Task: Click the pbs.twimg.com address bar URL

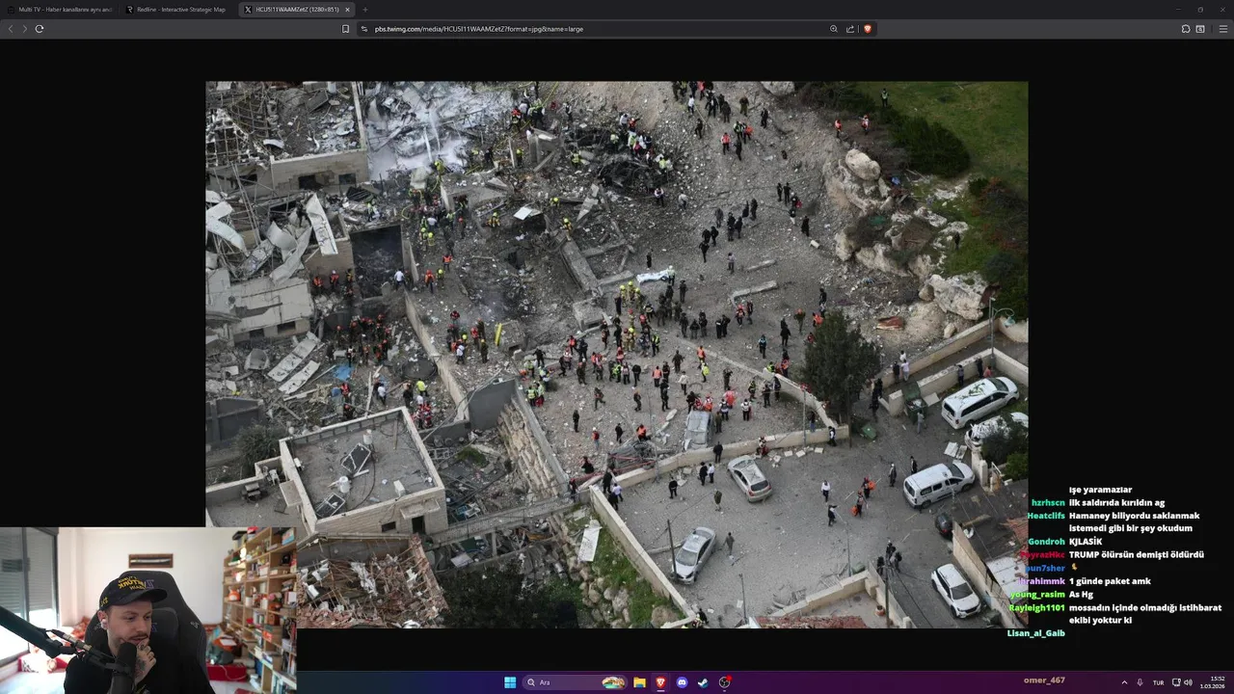Action: 479,29
